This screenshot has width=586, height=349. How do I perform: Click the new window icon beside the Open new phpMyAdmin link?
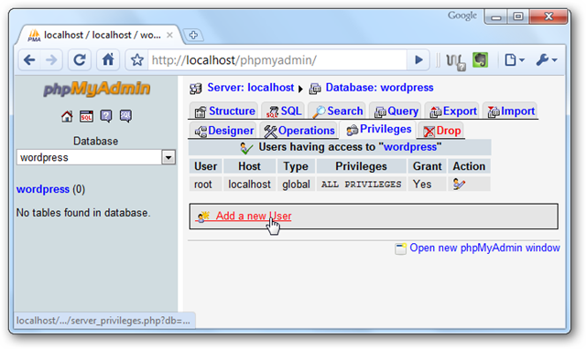[400, 249]
